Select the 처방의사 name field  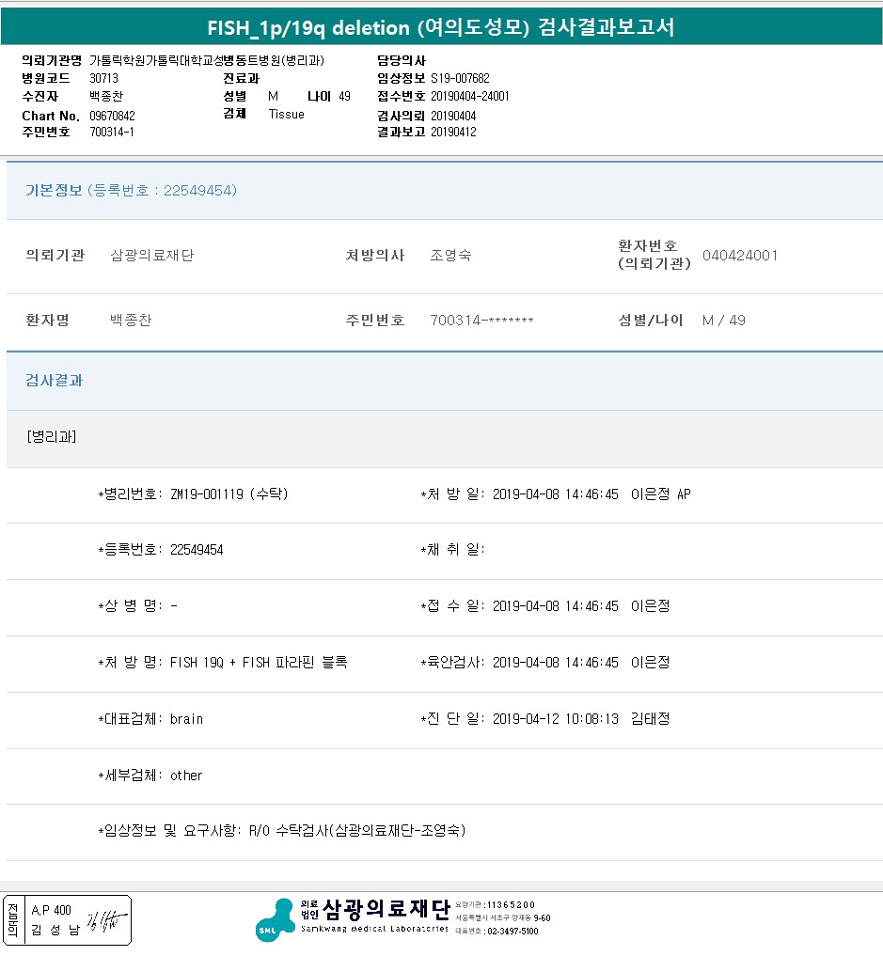pyautogui.click(x=450, y=256)
